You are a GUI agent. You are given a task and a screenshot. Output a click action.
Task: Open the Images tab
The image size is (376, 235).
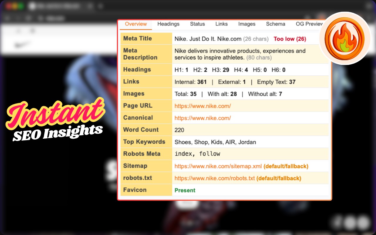[x=247, y=24]
